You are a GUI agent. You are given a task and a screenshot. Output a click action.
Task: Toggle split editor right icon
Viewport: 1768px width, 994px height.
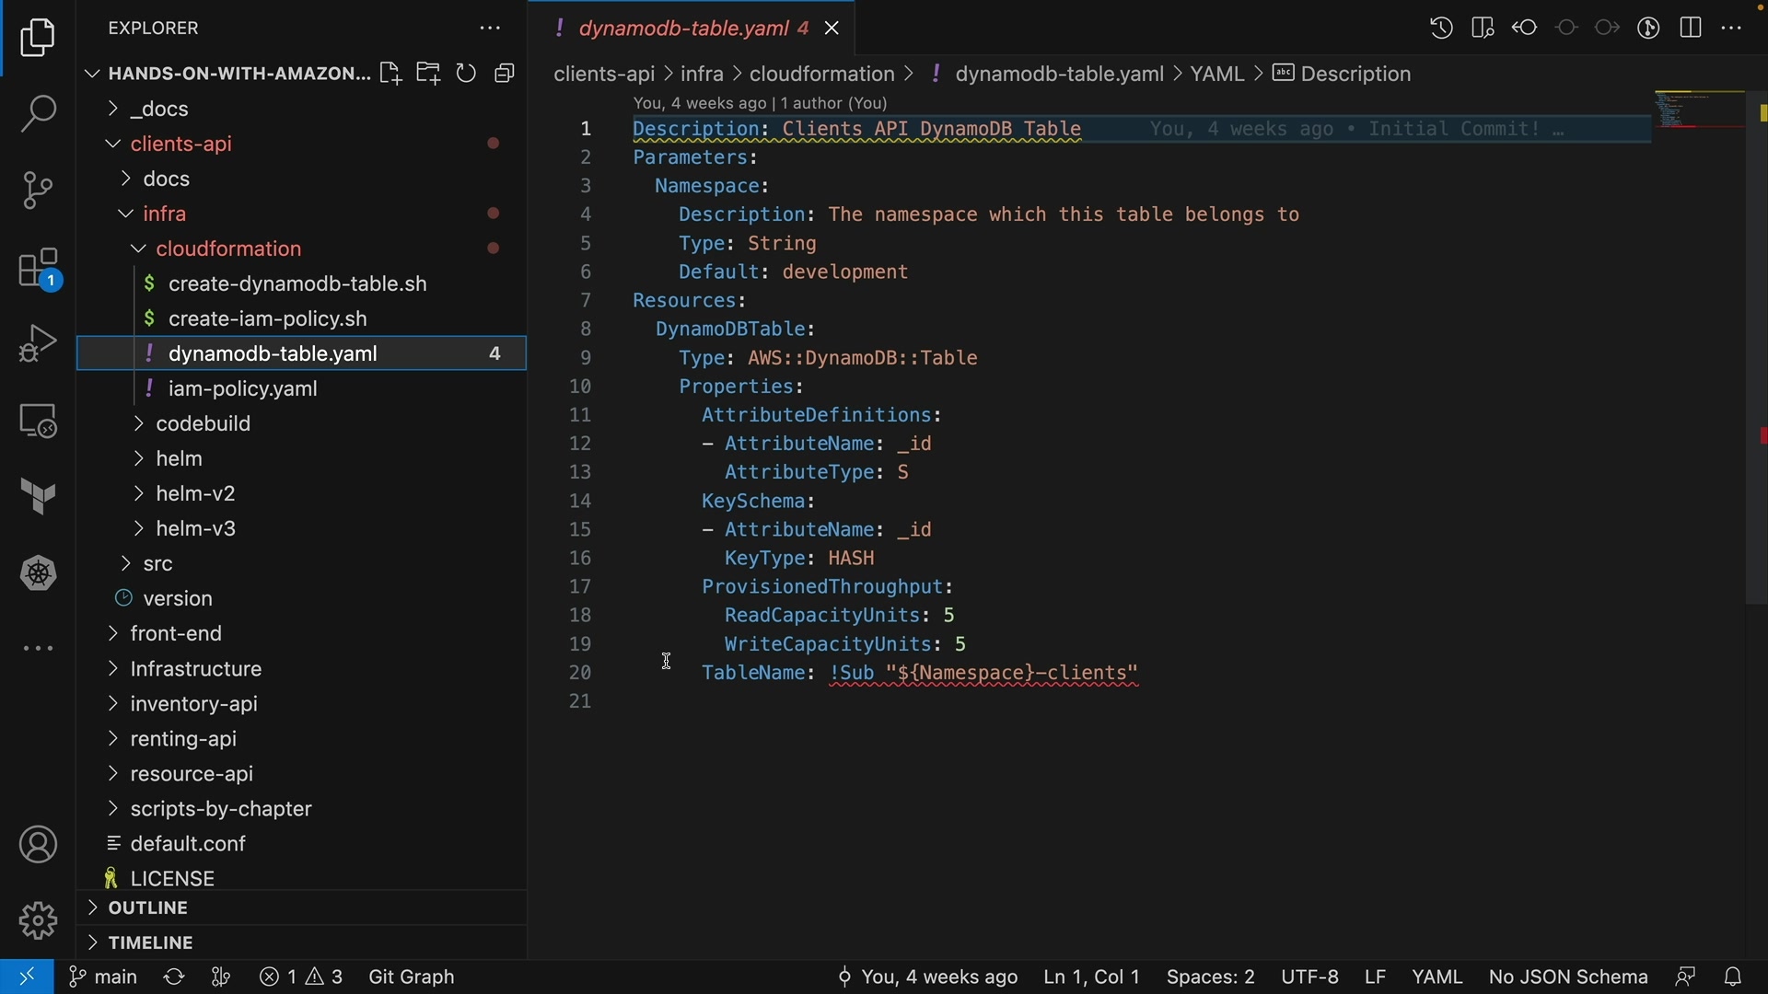click(1691, 29)
